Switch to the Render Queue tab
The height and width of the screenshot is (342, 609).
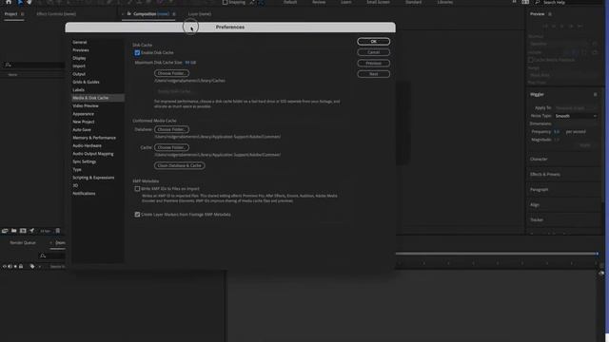pos(23,243)
